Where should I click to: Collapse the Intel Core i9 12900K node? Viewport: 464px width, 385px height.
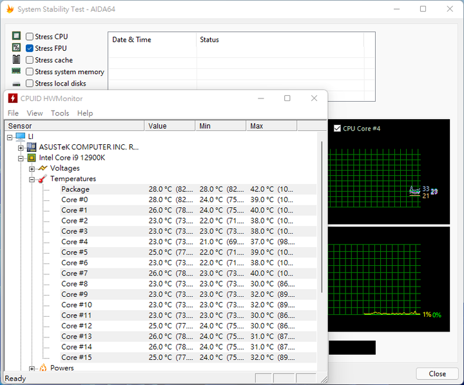21,158
